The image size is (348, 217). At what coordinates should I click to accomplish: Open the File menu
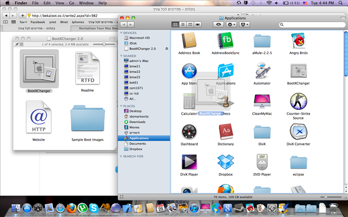(x=35, y=3)
